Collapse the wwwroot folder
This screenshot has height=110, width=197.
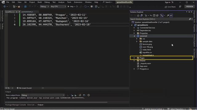click(x=134, y=36)
